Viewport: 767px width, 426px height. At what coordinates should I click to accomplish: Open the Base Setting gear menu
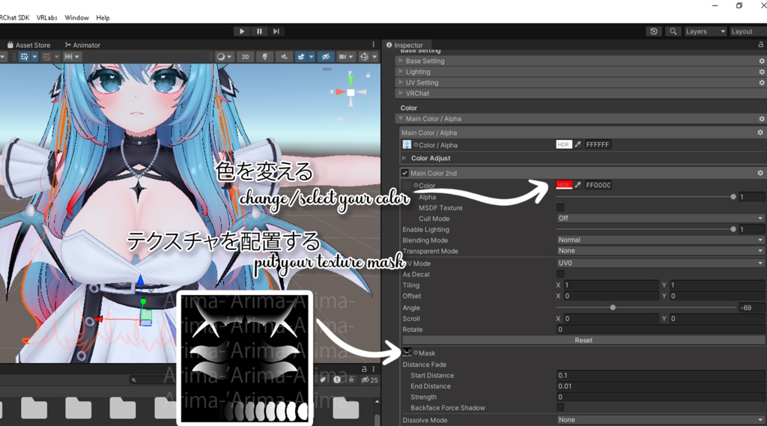click(762, 61)
